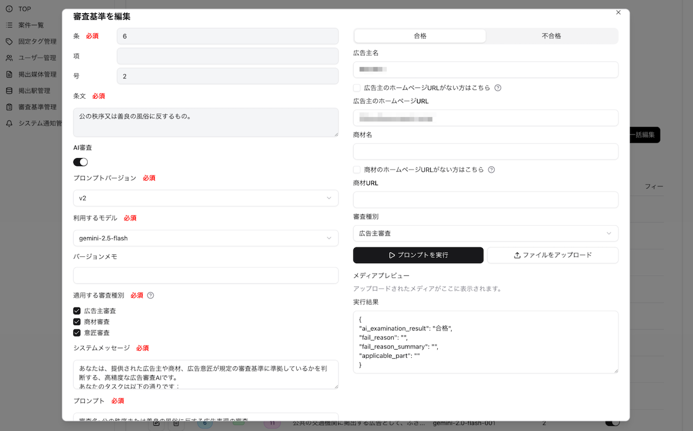This screenshot has height=431, width=693.
Task: Uncheck the 広告主審査 checkbox
Action: click(x=77, y=311)
